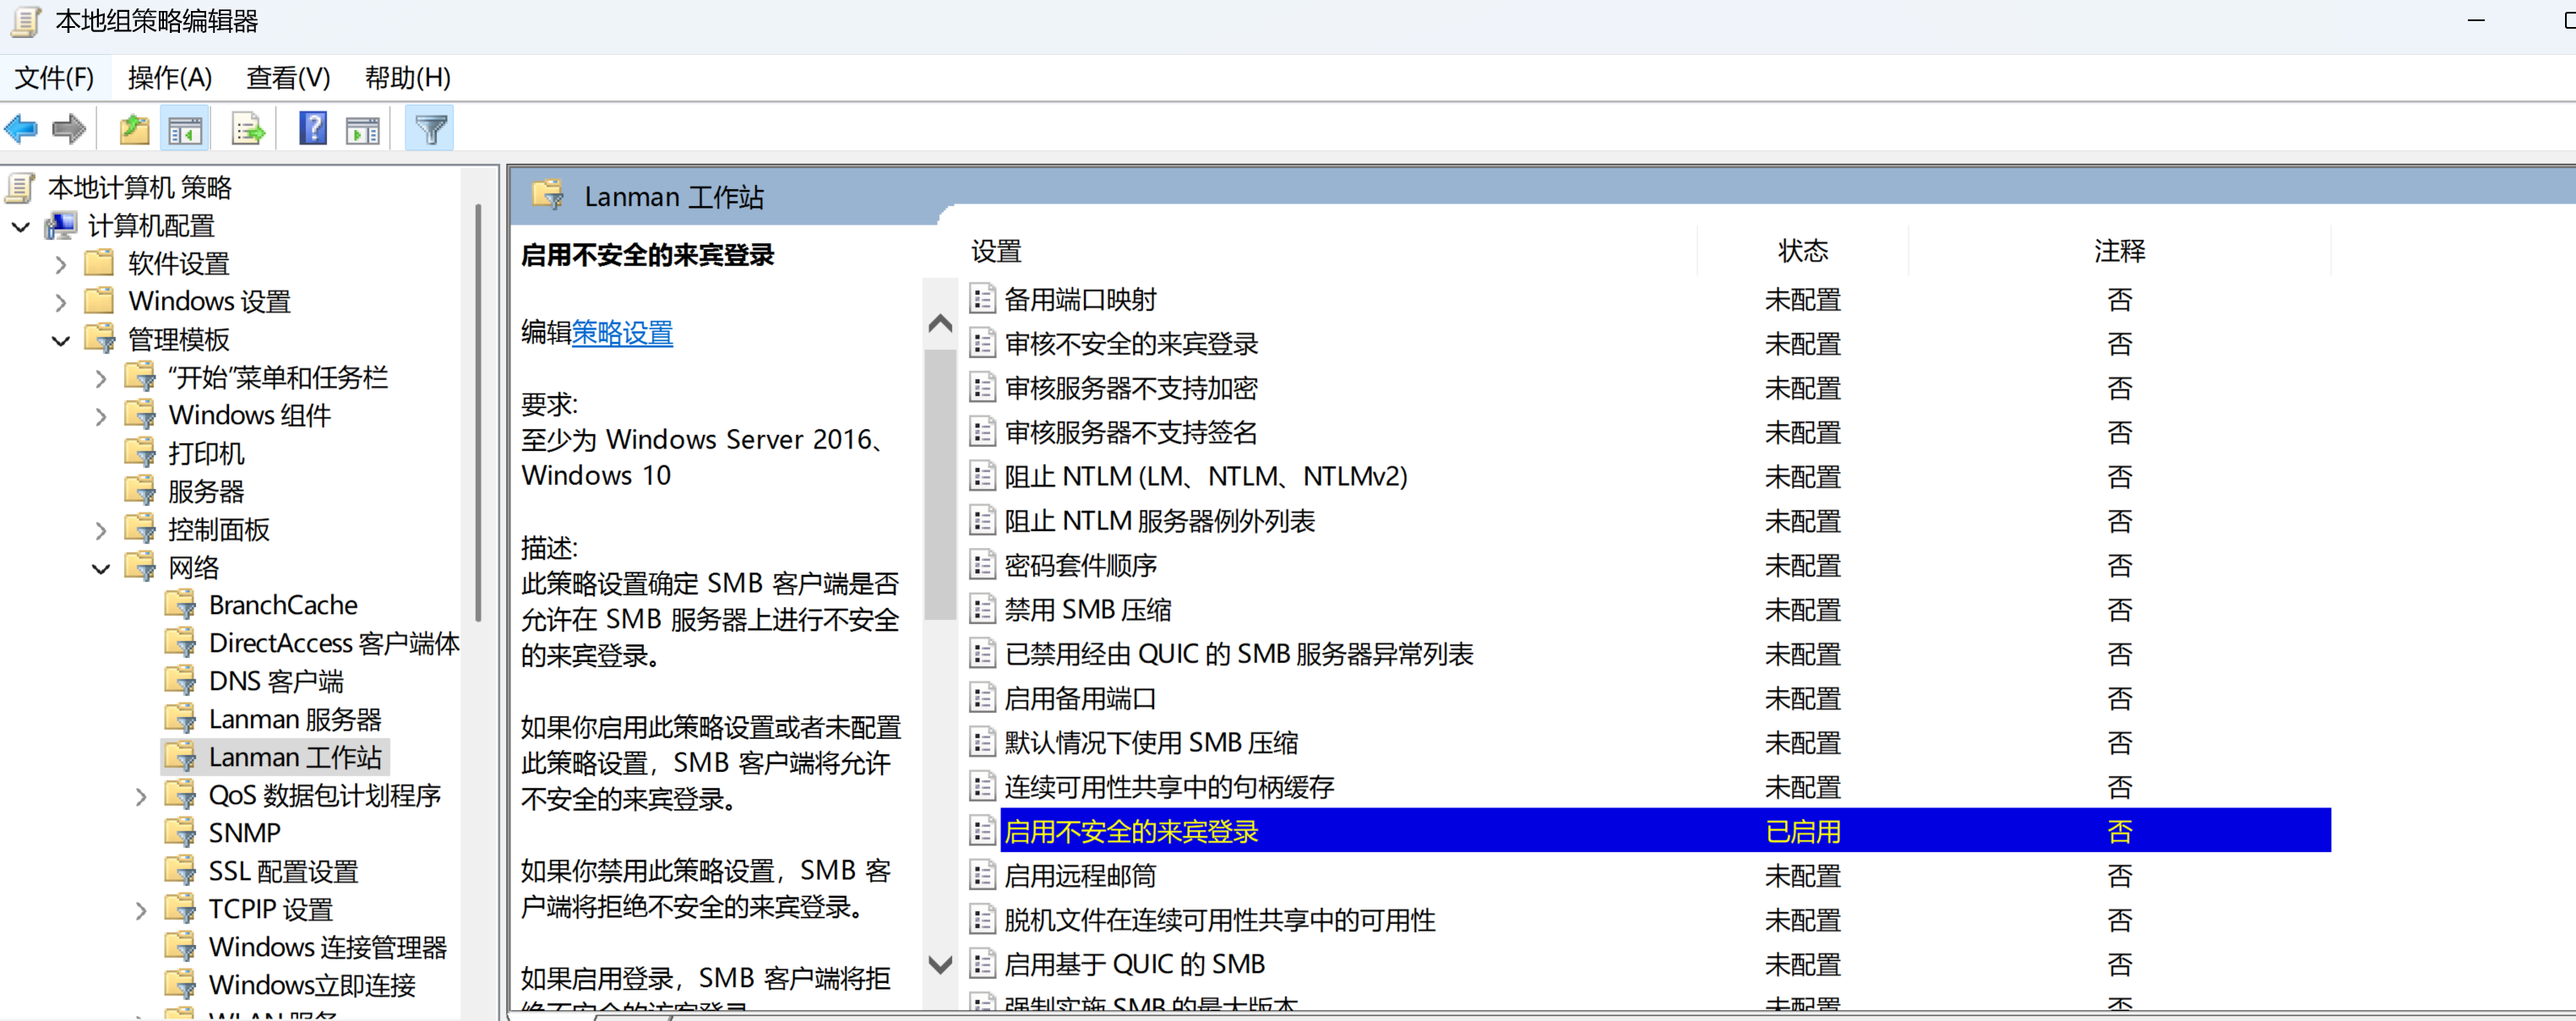The image size is (2576, 1021).
Task: Click the 状态 column header
Action: click(1802, 251)
